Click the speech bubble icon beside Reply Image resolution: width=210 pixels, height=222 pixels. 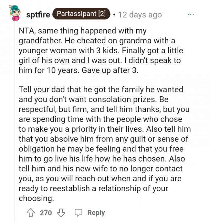[x=79, y=213]
